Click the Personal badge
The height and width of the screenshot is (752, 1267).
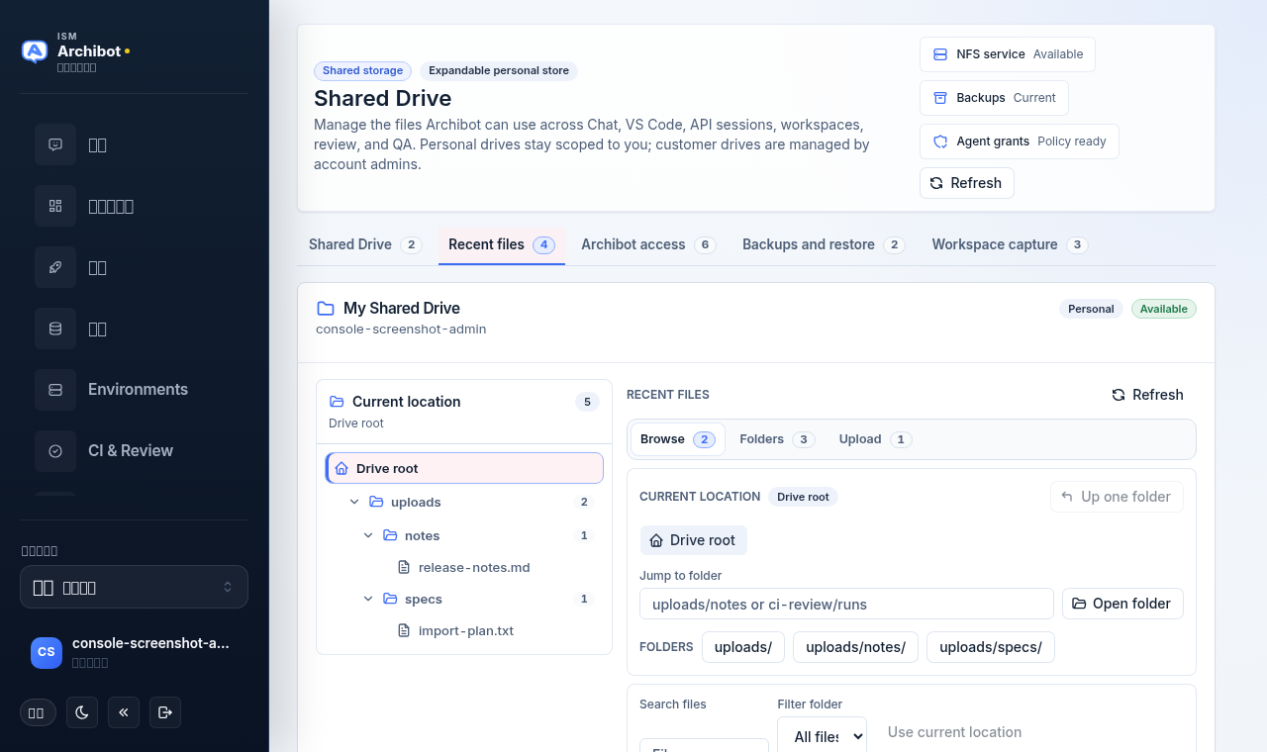1091,309
